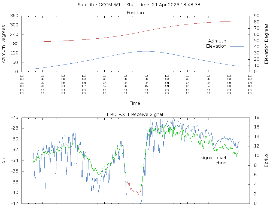The height and width of the screenshot is (209, 279).
Task: Click the Position chart title
Action: [x=135, y=13]
